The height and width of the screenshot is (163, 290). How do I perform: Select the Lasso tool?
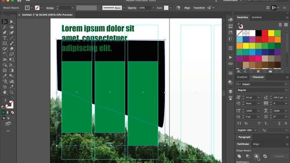11,27
